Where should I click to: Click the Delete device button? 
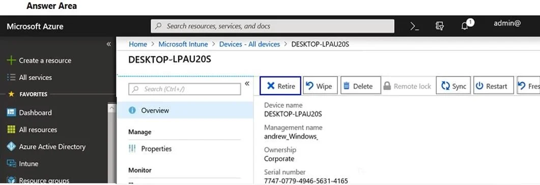pos(360,86)
